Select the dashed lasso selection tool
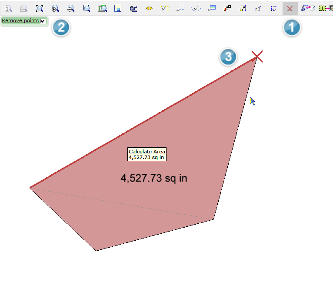The image size is (333, 285). coord(196,8)
